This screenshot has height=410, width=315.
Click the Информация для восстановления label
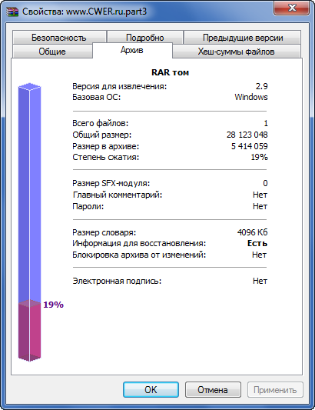139,243
